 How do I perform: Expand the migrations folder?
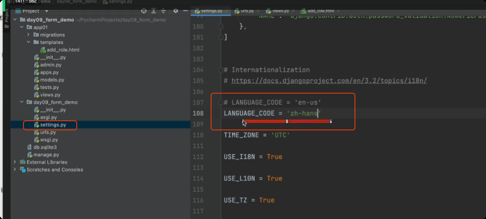29,35
